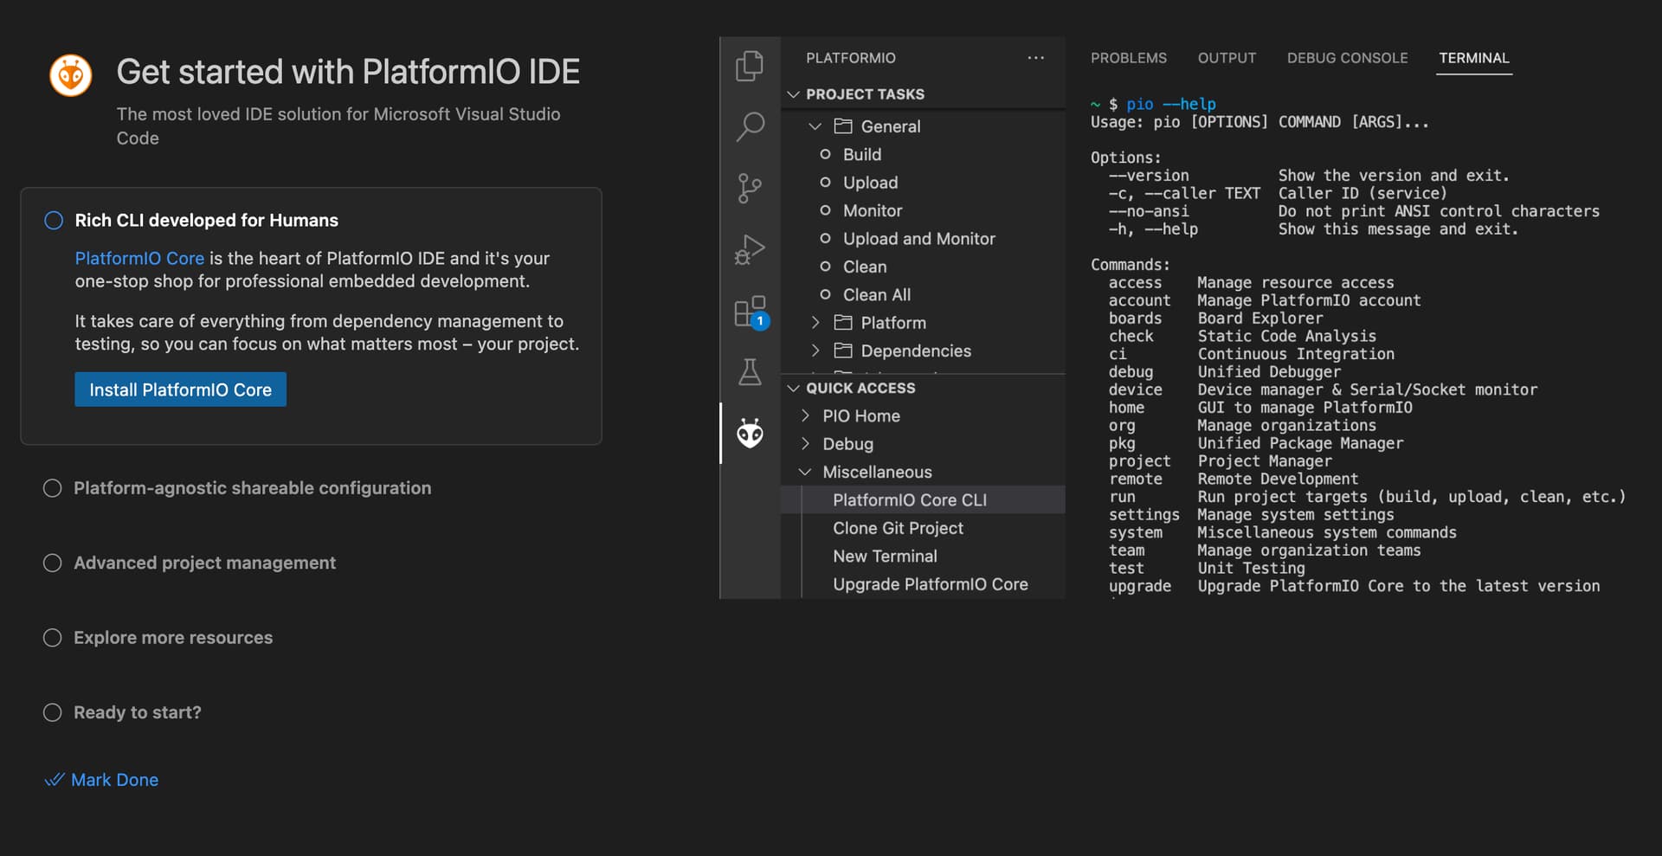Switch to the PROBLEMS tab
This screenshot has width=1662, height=856.
click(x=1128, y=58)
